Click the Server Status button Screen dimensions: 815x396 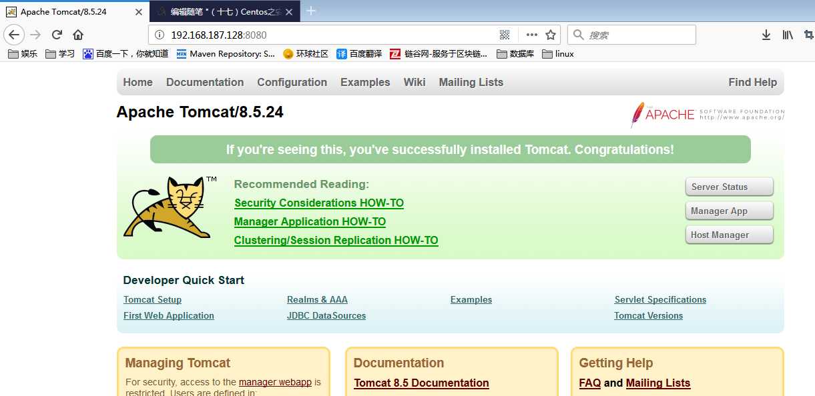(x=730, y=187)
